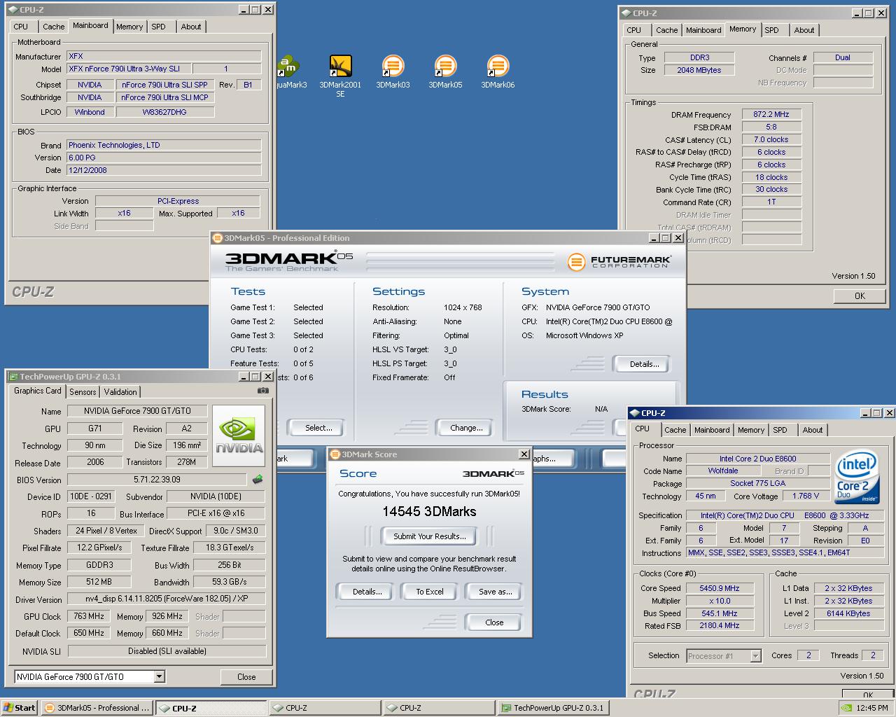896x717 pixels.
Task: Click the GPU Clock 763 MHz field
Action: (89, 616)
